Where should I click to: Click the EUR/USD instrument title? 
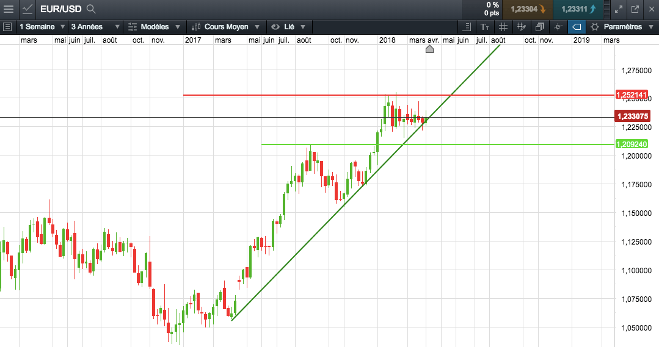pos(61,9)
